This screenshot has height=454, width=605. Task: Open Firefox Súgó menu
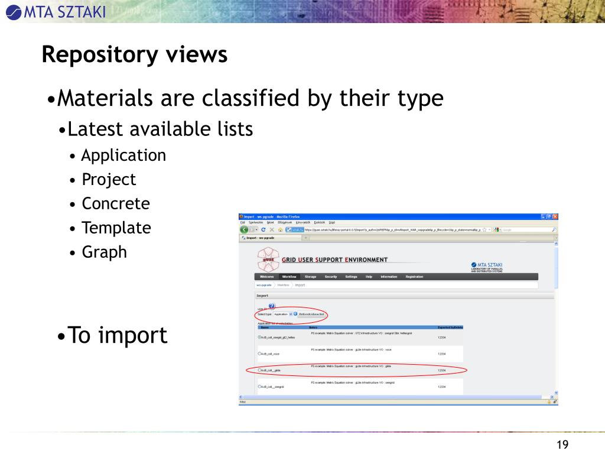coord(332,222)
